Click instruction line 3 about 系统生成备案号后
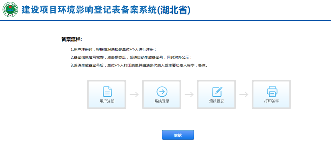The width and height of the screenshot is (331, 155). tap(139, 65)
